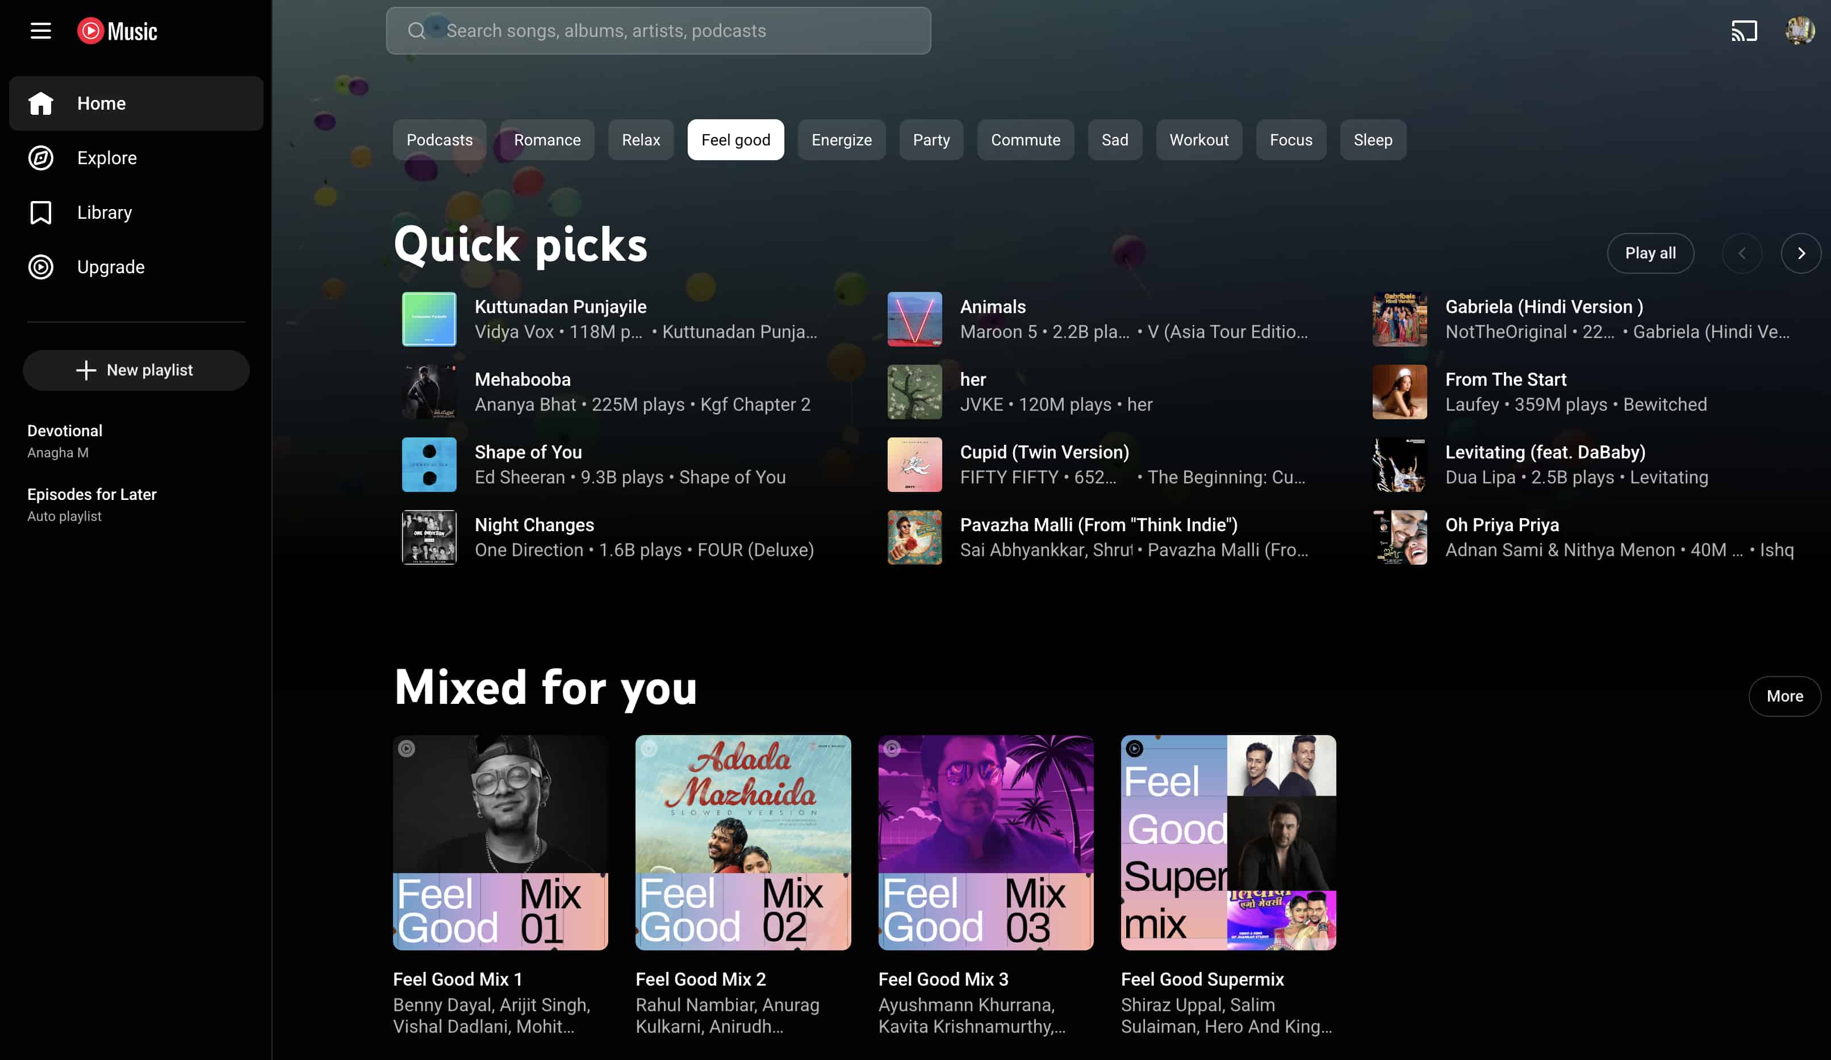Play the 'her' JVKE thumbnail
The image size is (1831, 1060).
point(915,391)
